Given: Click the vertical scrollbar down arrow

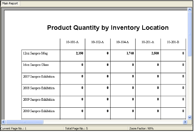Looking at the screenshot, I should pyautogui.click(x=190, y=117).
